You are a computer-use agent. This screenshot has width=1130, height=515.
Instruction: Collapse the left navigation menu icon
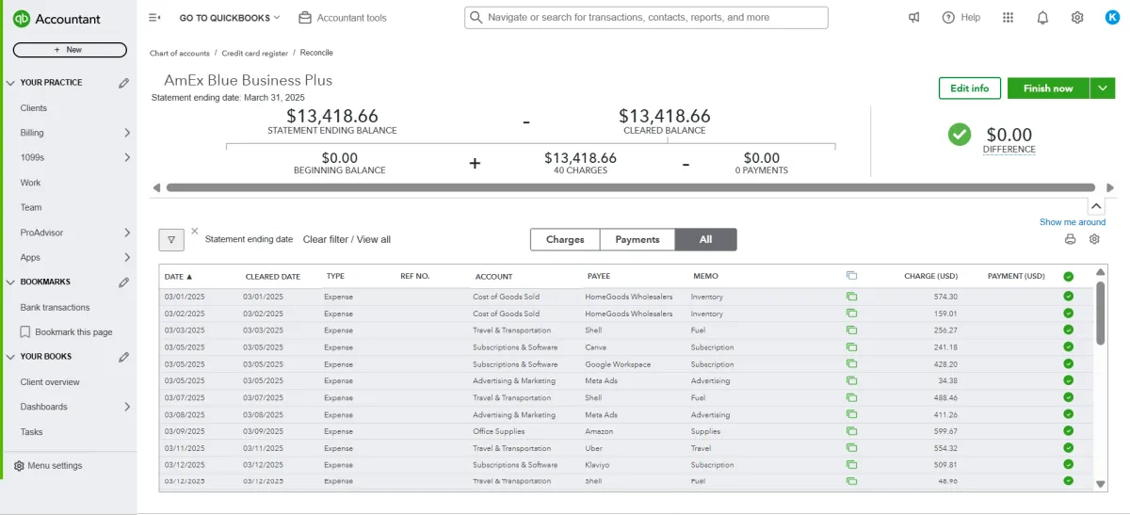pos(155,18)
